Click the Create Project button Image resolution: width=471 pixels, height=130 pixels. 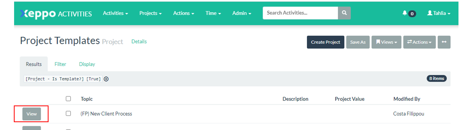(325, 42)
